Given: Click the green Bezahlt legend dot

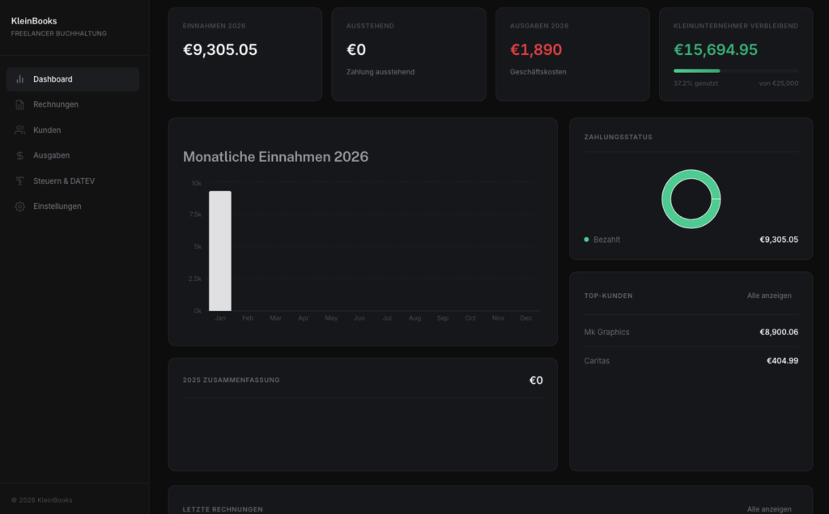Looking at the screenshot, I should (x=585, y=239).
